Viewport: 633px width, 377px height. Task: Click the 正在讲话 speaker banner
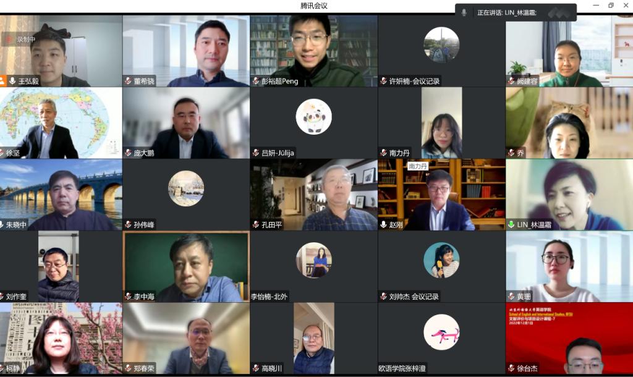click(516, 12)
